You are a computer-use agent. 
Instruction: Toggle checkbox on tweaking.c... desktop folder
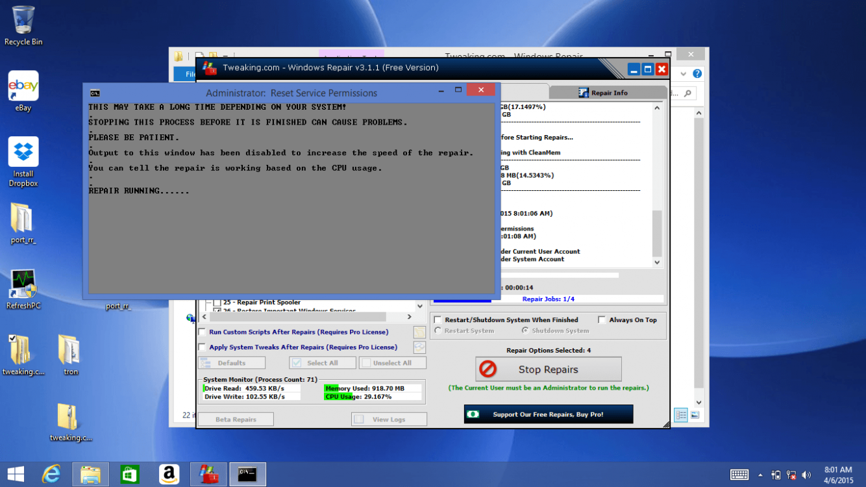12,338
